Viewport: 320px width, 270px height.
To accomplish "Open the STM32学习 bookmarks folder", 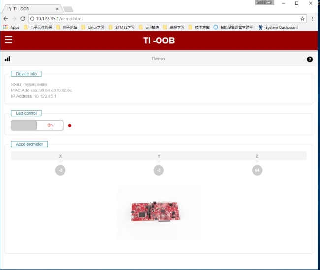I will (x=122, y=27).
